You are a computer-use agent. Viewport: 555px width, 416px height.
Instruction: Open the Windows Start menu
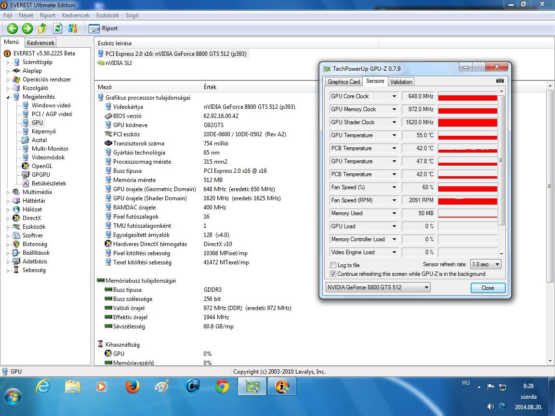13,396
